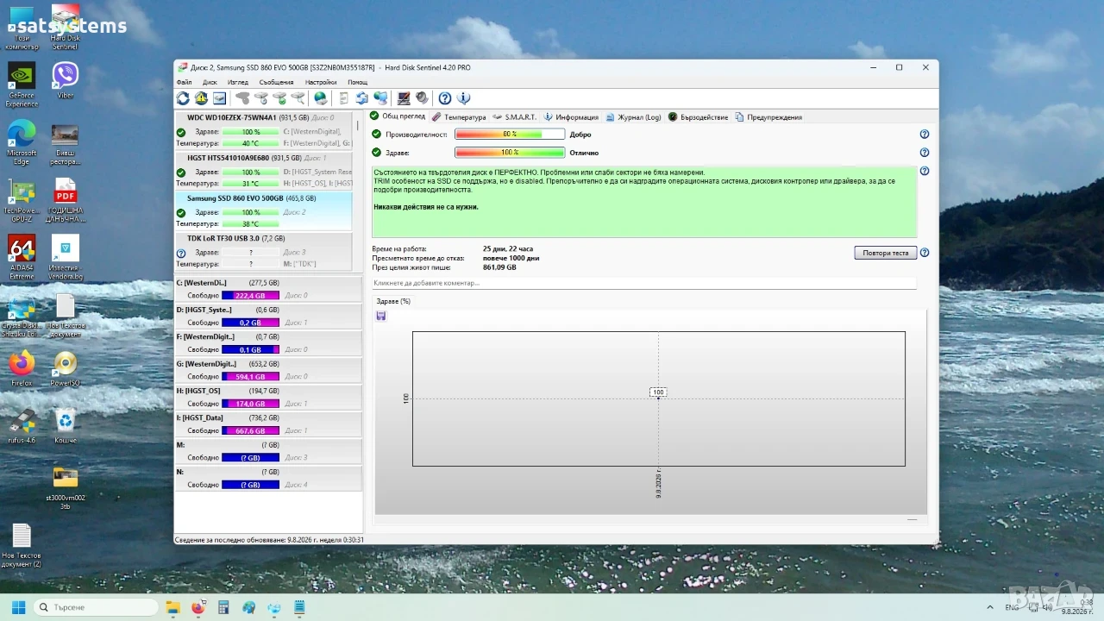The image size is (1104, 621).
Task: Open the rufus-4.6 desktop icon
Action: point(22,427)
